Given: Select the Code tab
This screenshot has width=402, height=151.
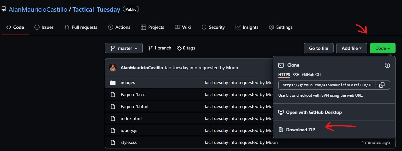Looking at the screenshot, I should (15, 27).
